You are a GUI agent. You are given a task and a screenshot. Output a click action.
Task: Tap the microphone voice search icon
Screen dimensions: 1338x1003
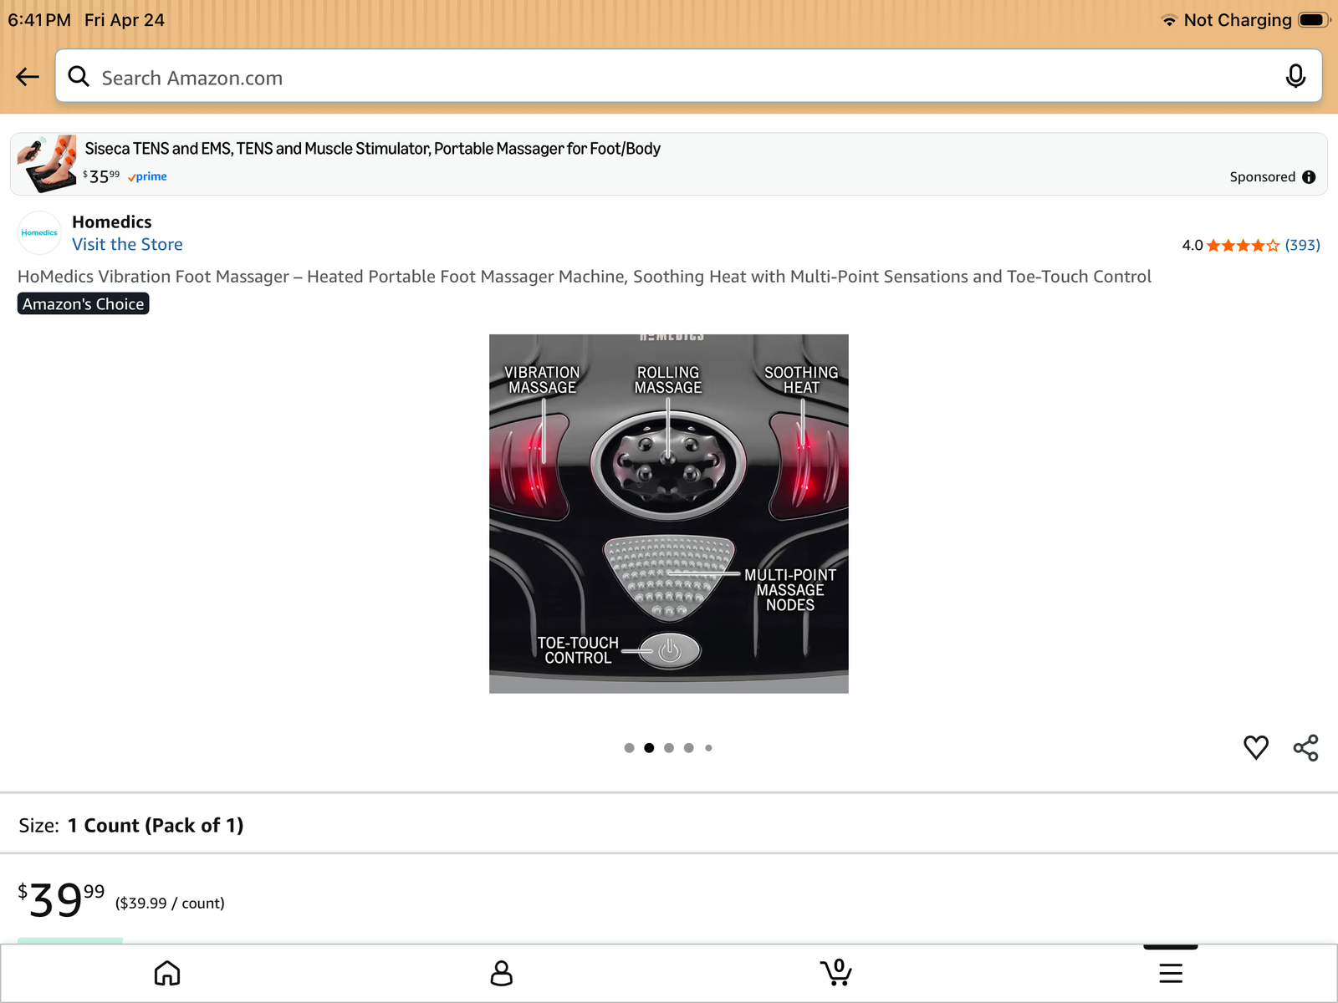pos(1295,77)
